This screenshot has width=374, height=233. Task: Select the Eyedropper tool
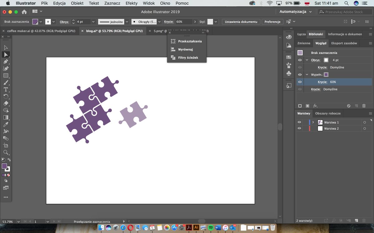(6, 124)
